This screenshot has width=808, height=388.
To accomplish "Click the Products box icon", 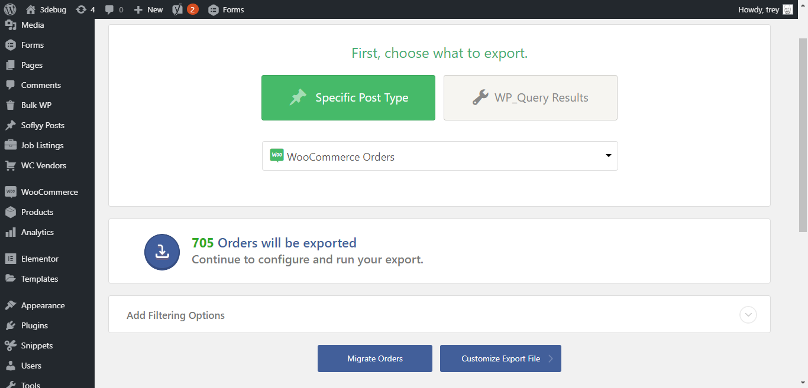I will coord(10,212).
